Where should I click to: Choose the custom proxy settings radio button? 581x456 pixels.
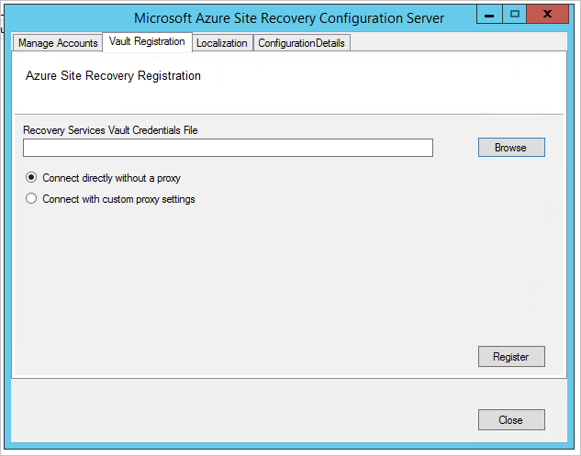point(31,198)
